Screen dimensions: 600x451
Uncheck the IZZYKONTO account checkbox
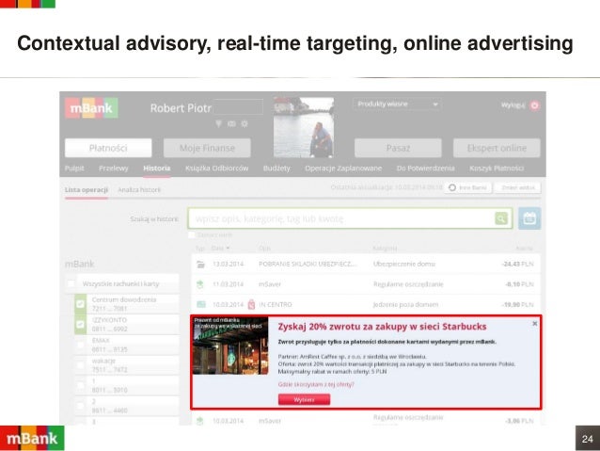pos(80,324)
